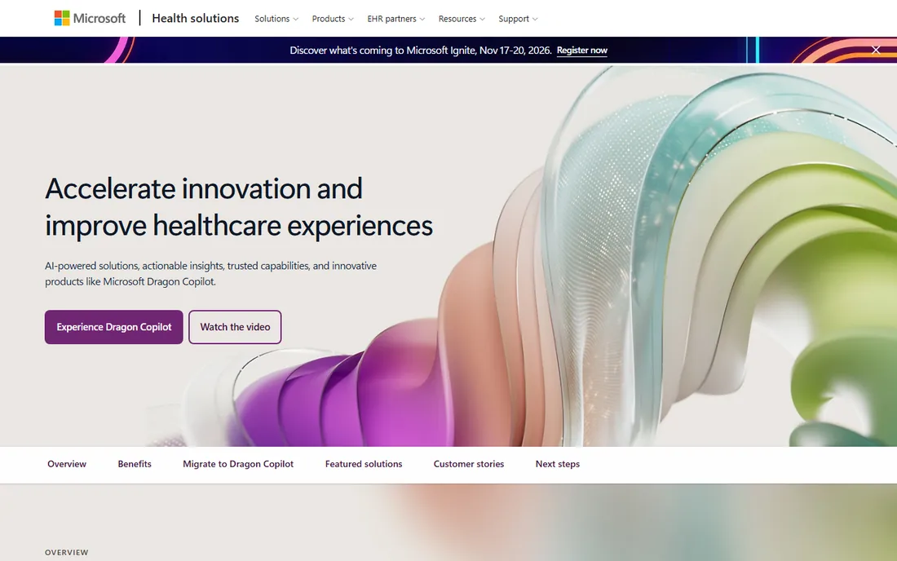
Task: Open the Products dropdown menu
Action: pos(333,19)
